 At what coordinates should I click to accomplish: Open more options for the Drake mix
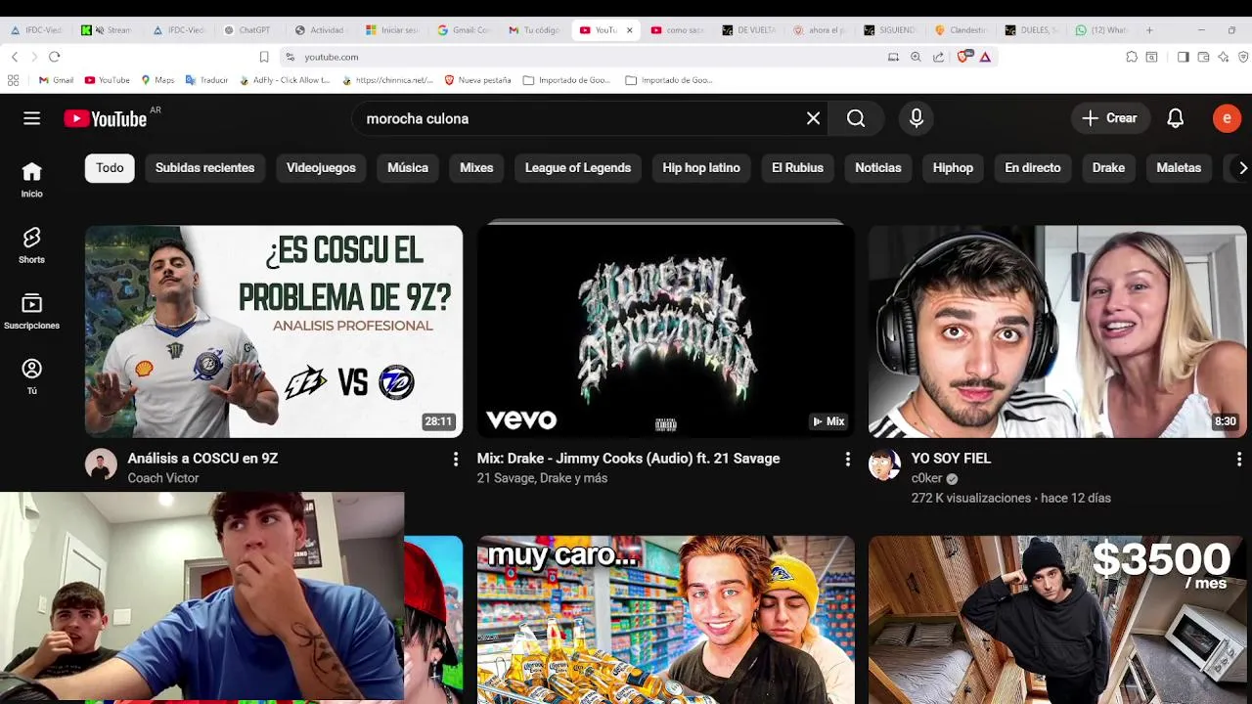coord(847,459)
